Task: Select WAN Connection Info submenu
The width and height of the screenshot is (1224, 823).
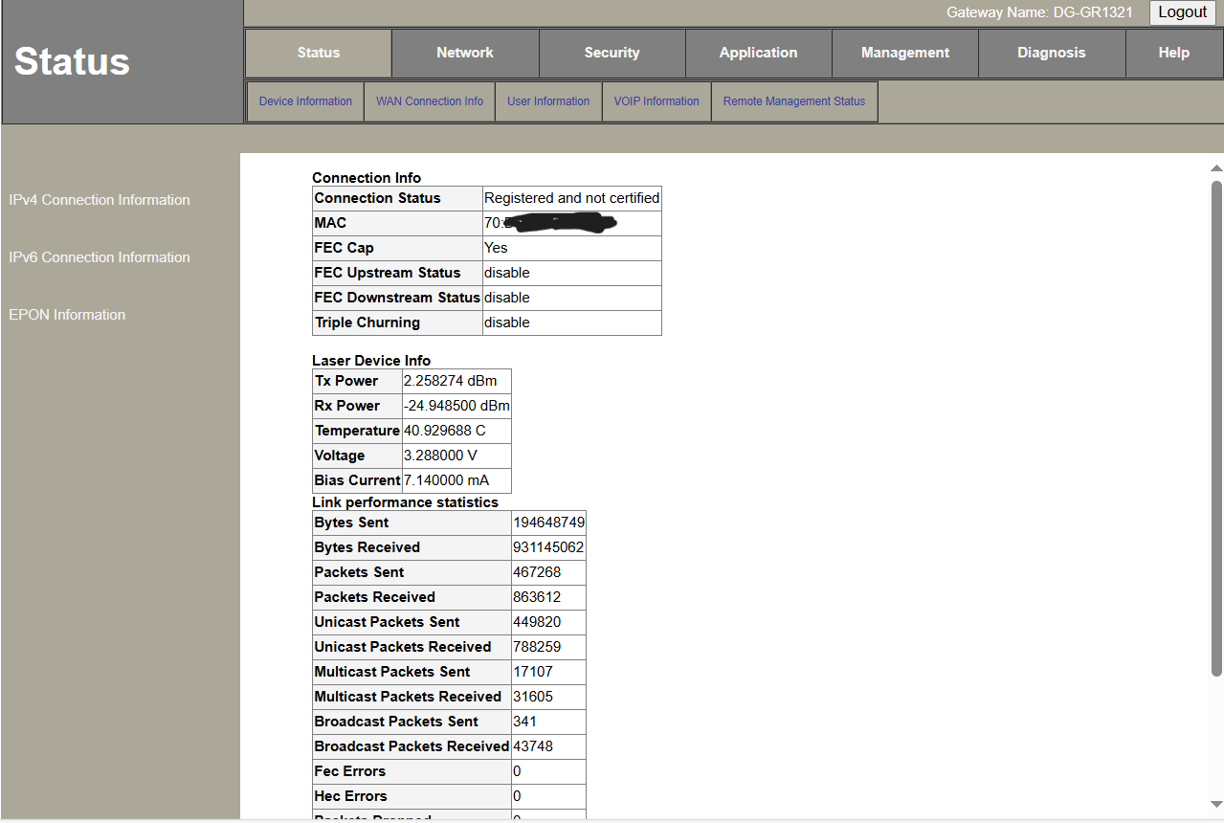Action: pyautogui.click(x=429, y=101)
